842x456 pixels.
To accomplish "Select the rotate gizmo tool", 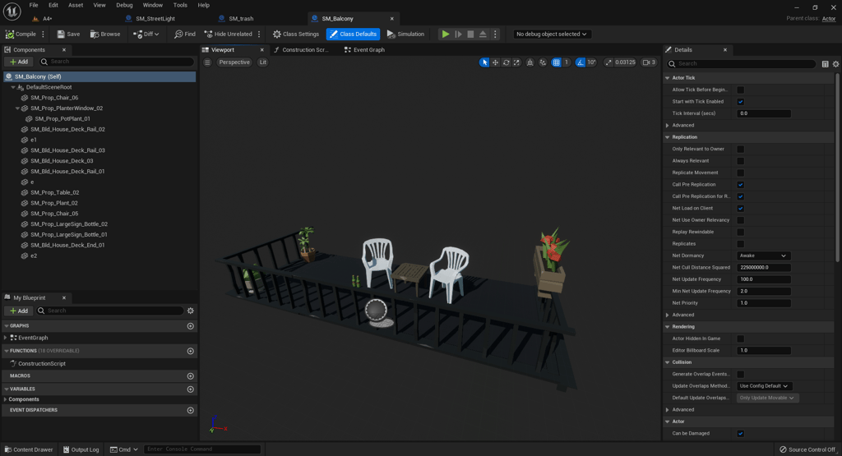I will tap(506, 62).
